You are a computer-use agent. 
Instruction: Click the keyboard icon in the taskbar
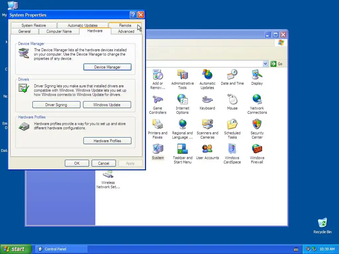point(296,249)
